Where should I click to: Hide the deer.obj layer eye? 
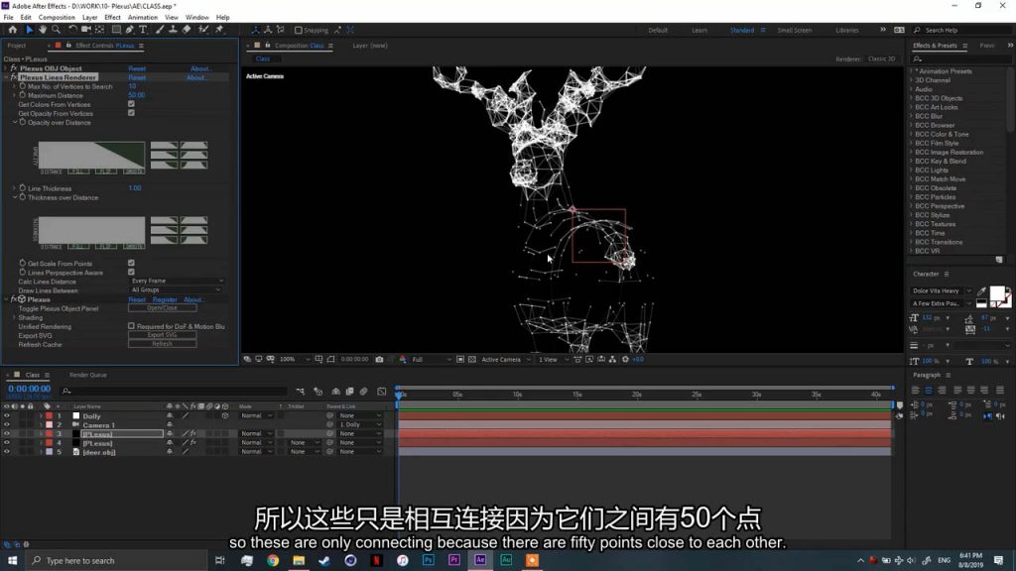tap(7, 452)
